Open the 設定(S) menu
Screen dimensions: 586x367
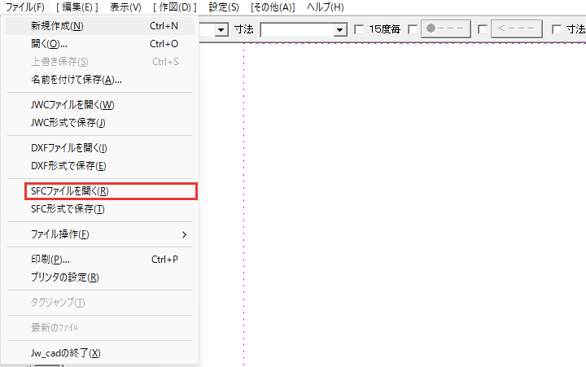point(224,7)
